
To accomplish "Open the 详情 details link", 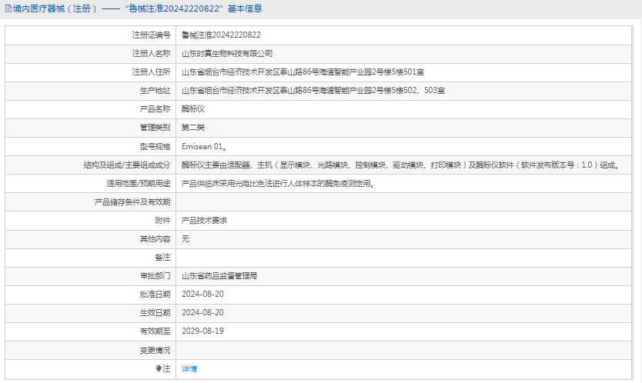I will click(189, 369).
